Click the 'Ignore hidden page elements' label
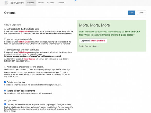Viewport: 151px width, 113px height. [x=21, y=91]
